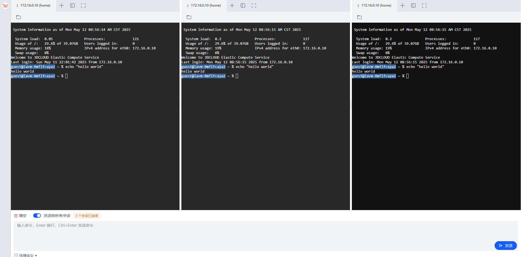The image size is (521, 257).
Task: Make the middle terminal pane fullscreen
Action: coord(254,5)
